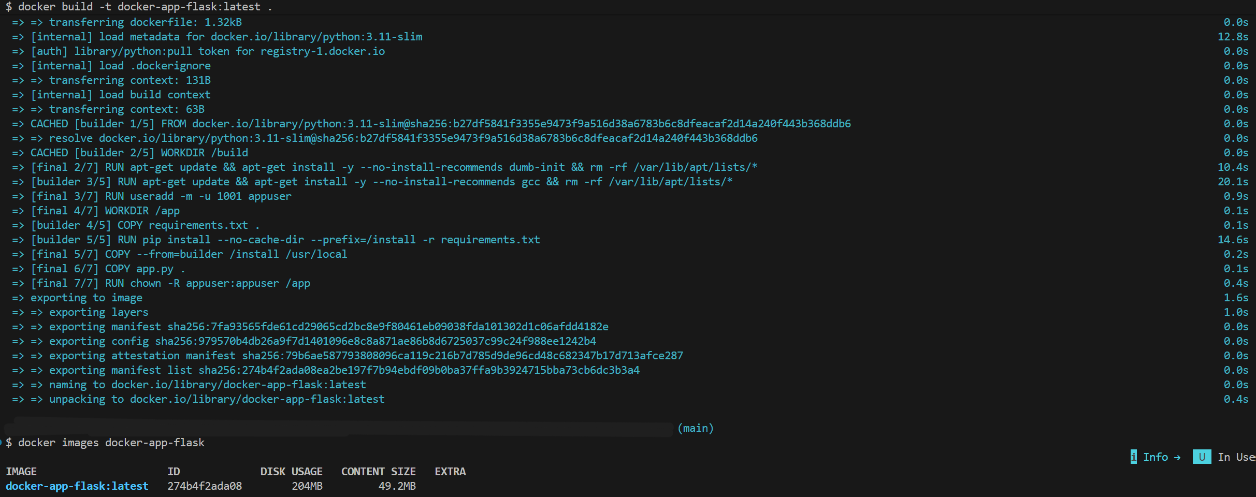Click the blue dot beside docker images prompt
The width and height of the screenshot is (1256, 497).
pos(1,442)
